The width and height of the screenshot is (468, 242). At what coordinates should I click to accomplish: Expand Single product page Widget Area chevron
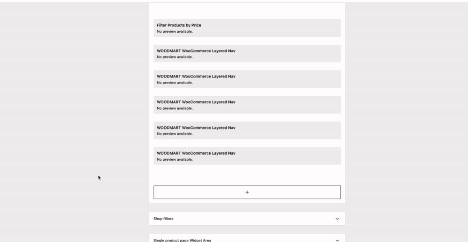(337, 240)
